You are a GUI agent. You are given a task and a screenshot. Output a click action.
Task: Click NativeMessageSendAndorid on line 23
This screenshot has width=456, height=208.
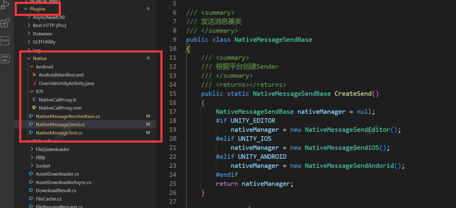coord(349,166)
